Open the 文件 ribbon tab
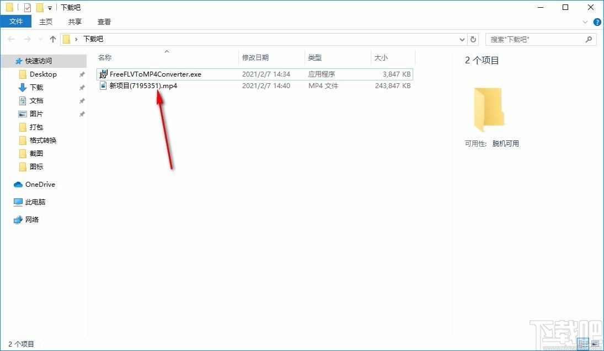This screenshot has width=604, height=351. tap(16, 21)
